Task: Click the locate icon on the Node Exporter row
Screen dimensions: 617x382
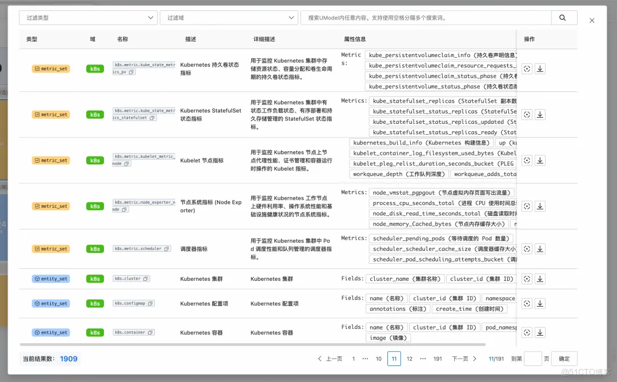Action: pos(526,206)
